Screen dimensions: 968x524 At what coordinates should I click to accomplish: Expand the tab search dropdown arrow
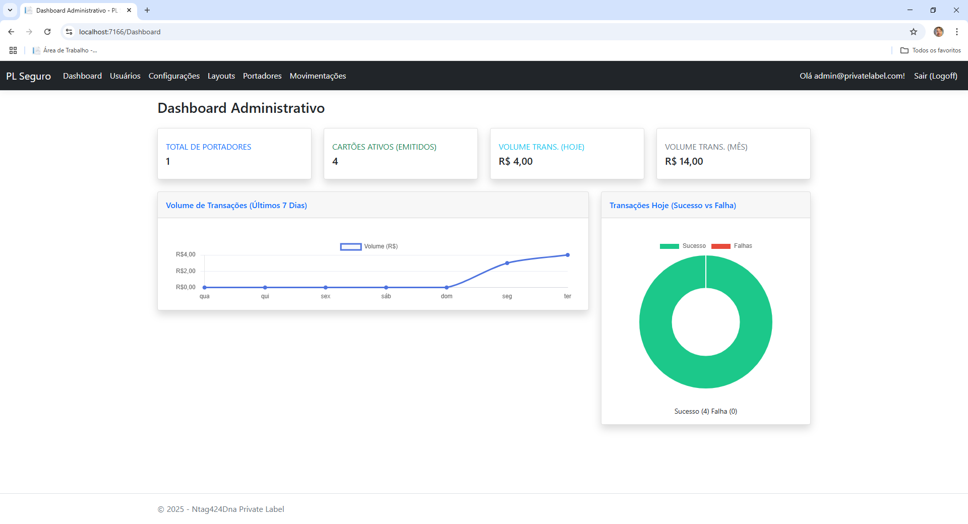[10, 10]
